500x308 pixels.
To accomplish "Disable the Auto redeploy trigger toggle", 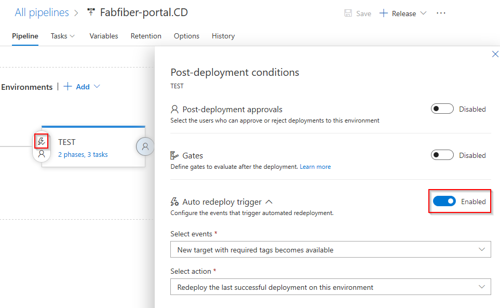I will (x=444, y=201).
